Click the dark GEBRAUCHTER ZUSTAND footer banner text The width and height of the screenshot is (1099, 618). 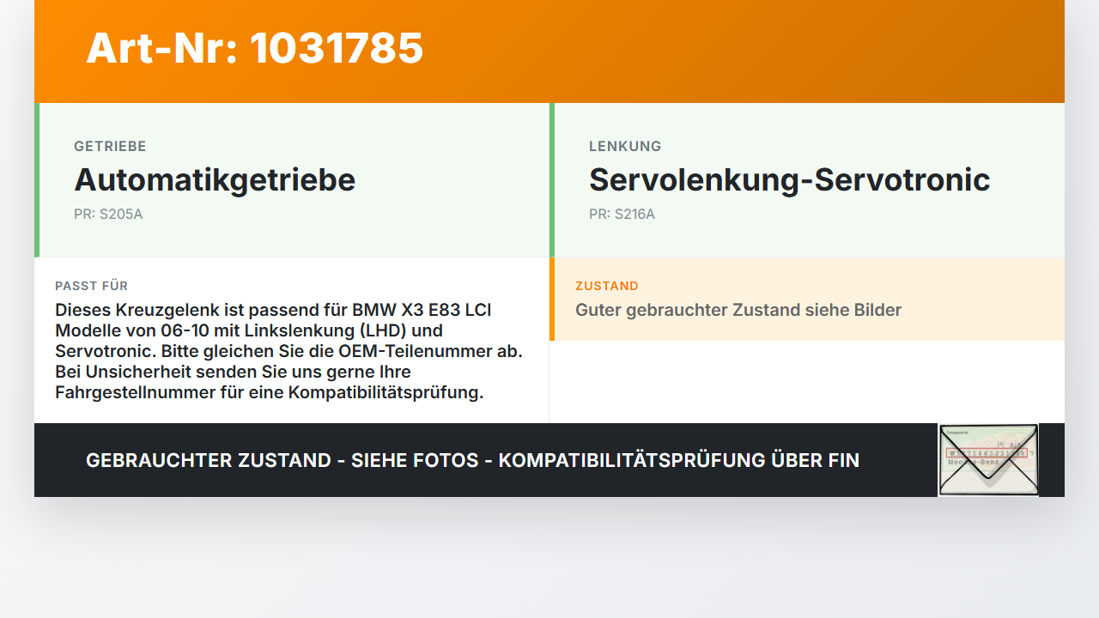coord(472,460)
